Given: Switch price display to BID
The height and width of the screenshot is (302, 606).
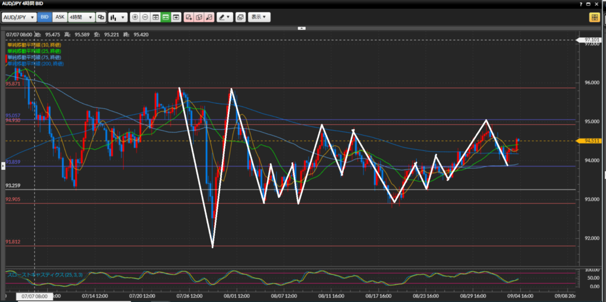Looking at the screenshot, I should coord(44,17).
